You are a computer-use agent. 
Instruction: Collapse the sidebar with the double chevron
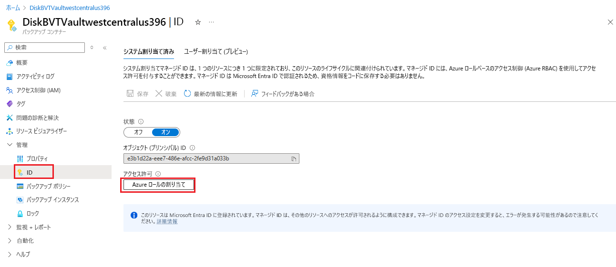pyautogui.click(x=105, y=48)
